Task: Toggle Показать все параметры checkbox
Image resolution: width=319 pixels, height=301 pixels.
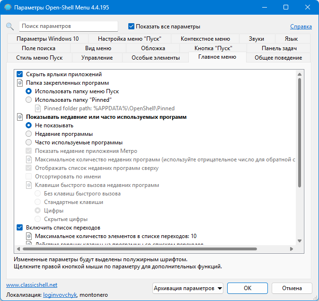Action: pos(131,27)
